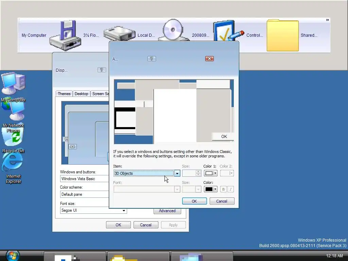The height and width of the screenshot is (261, 348).
Task: Click the third taskbar window button
Action: point(202,256)
